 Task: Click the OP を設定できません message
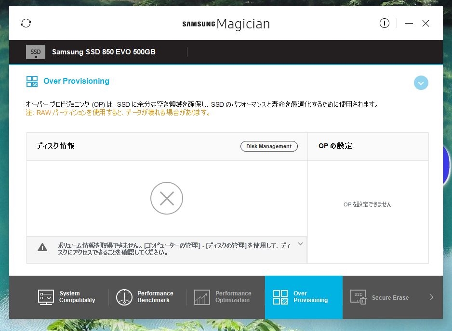[368, 204]
